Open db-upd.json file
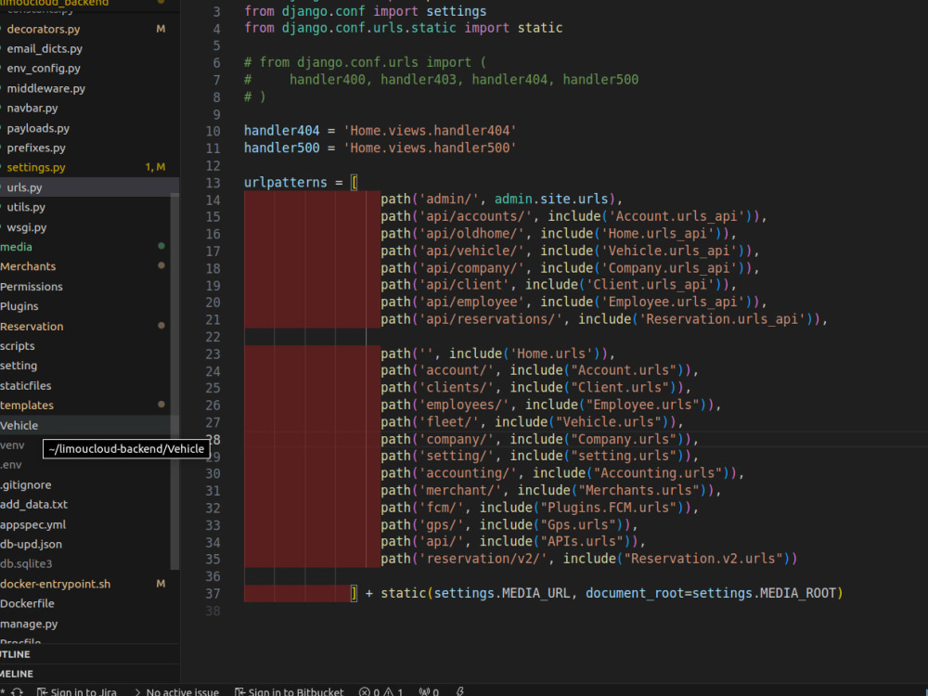The width and height of the screenshot is (928, 696). tap(31, 544)
